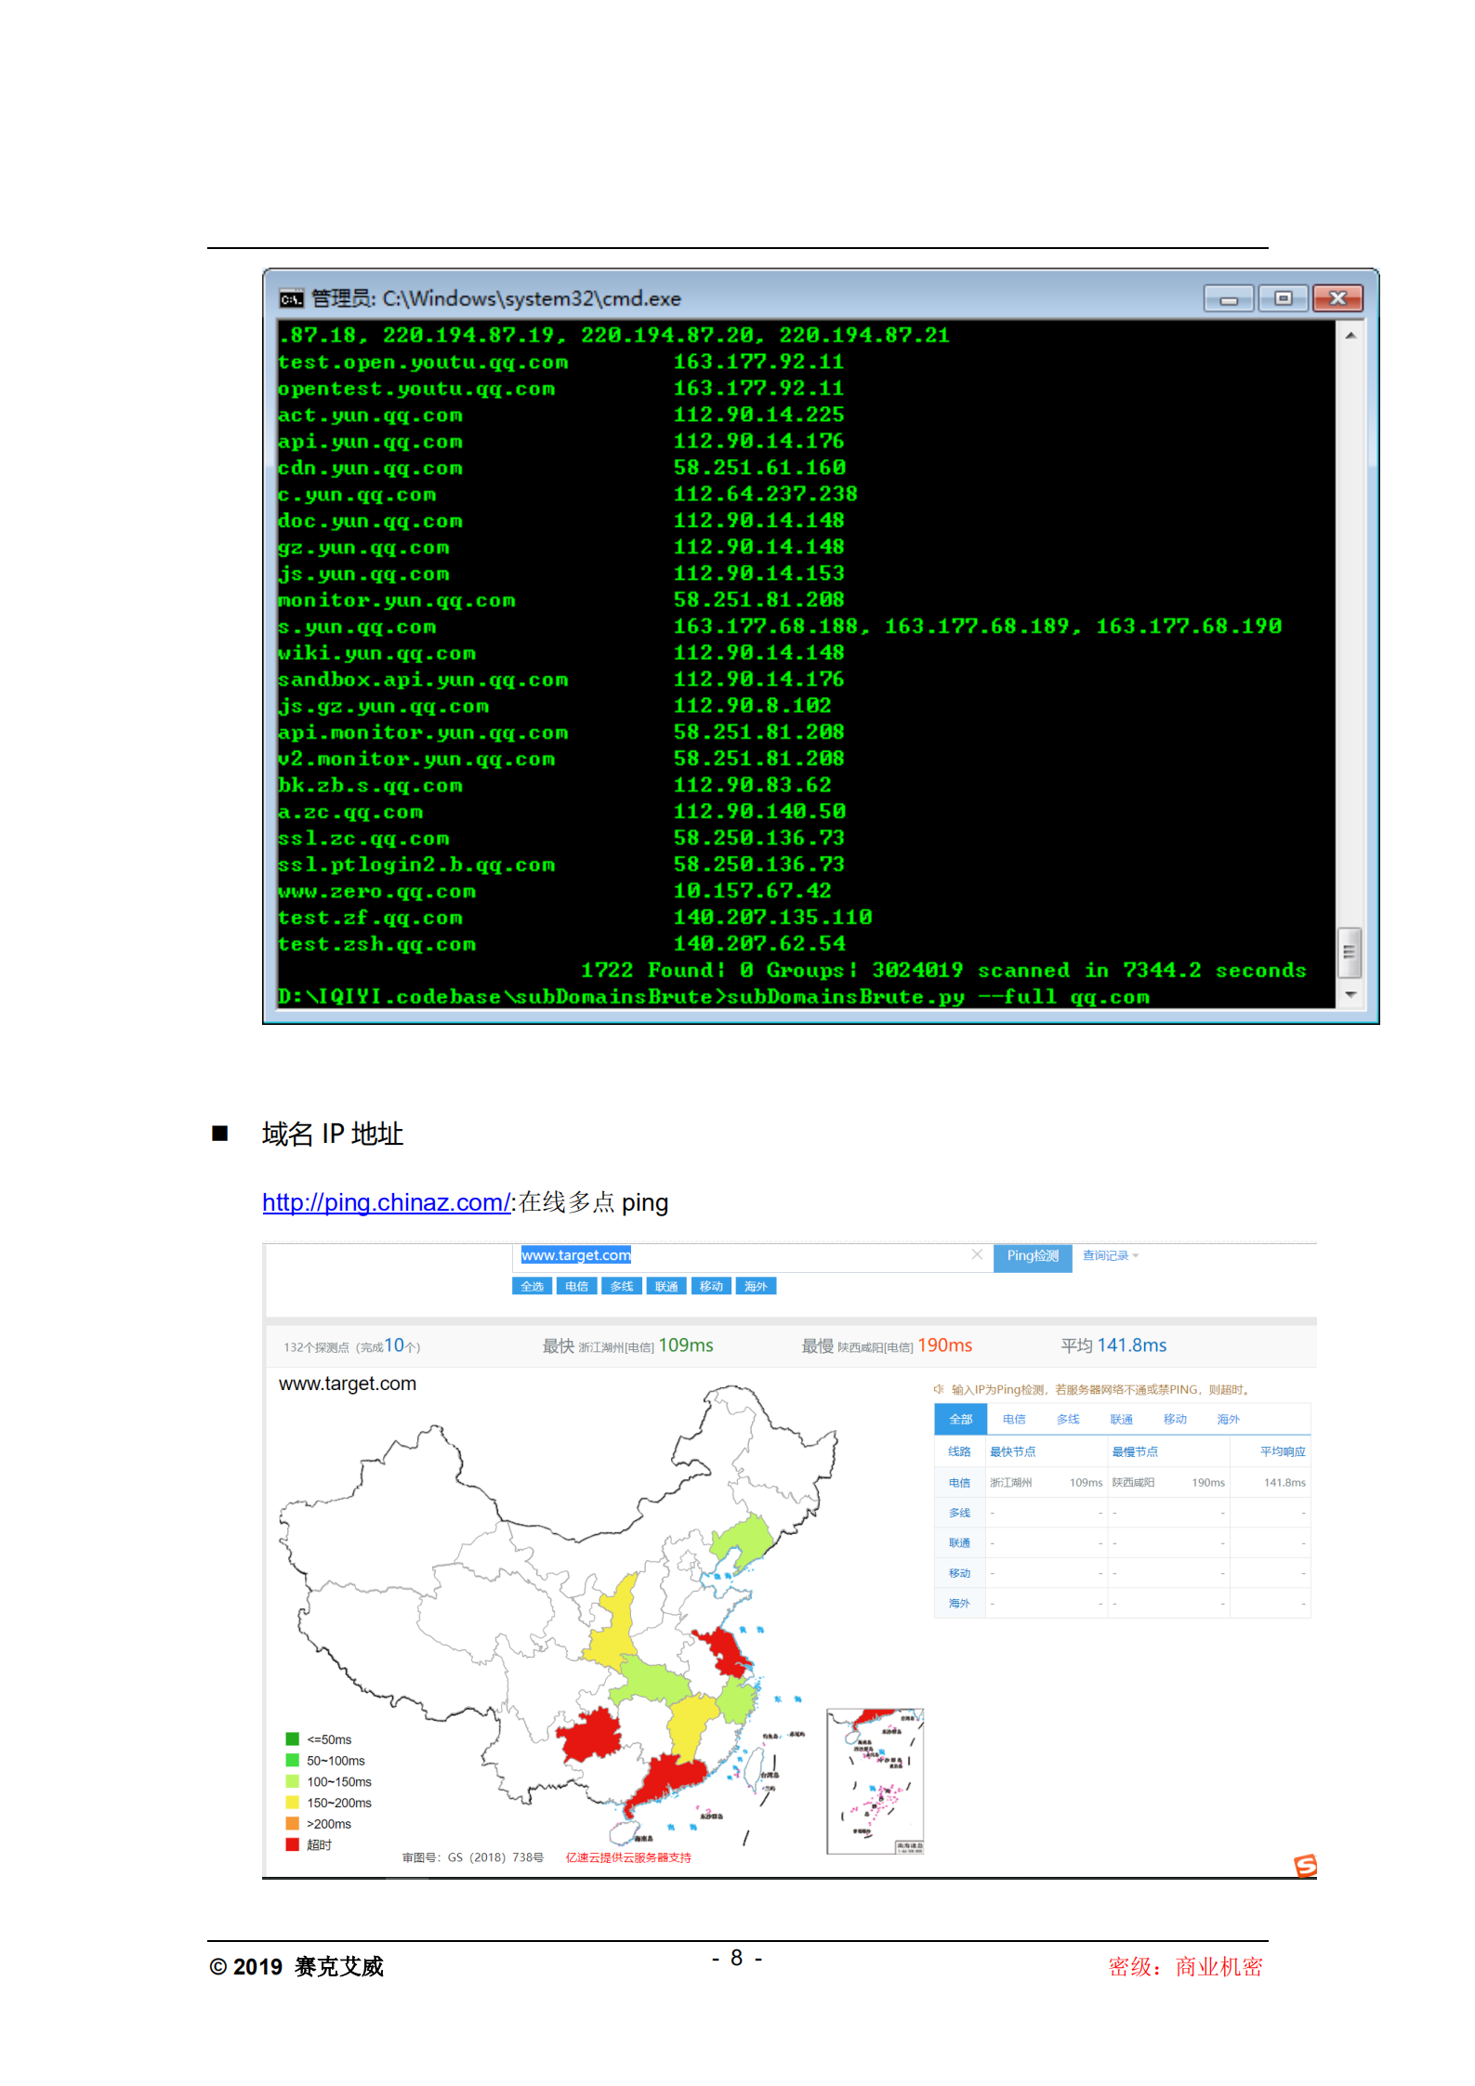Switch to the 电信 tab in results table
Image resolution: width=1475 pixels, height=2086 pixels.
point(1014,1419)
